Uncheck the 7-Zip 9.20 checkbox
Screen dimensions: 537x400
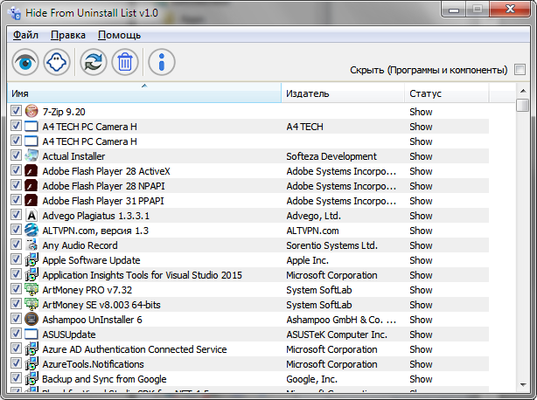(x=16, y=110)
